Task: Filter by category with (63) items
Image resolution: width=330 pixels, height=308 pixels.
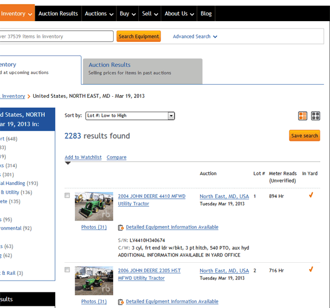Action: pos(6,246)
